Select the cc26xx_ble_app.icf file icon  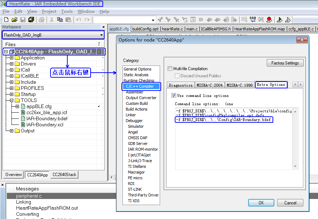click(23, 112)
